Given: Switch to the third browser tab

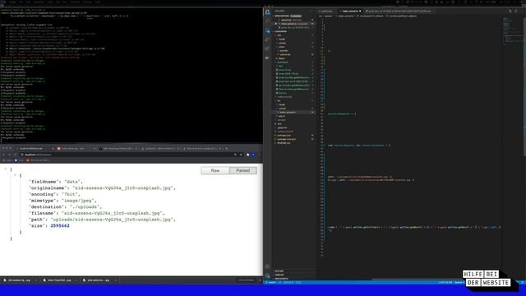Looking at the screenshot, I should tap(118, 148).
